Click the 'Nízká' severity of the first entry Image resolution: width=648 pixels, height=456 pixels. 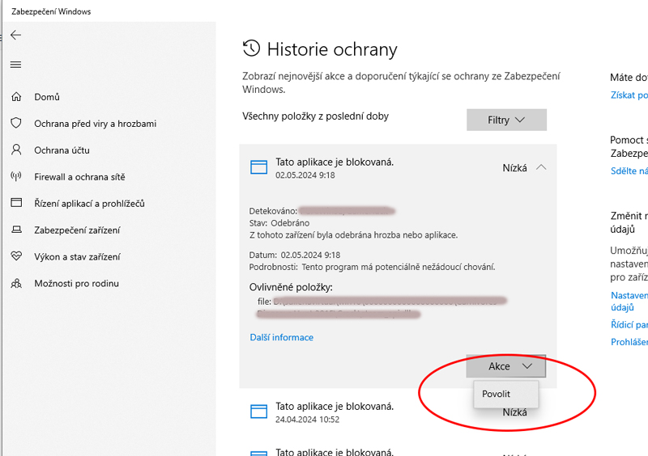514,168
